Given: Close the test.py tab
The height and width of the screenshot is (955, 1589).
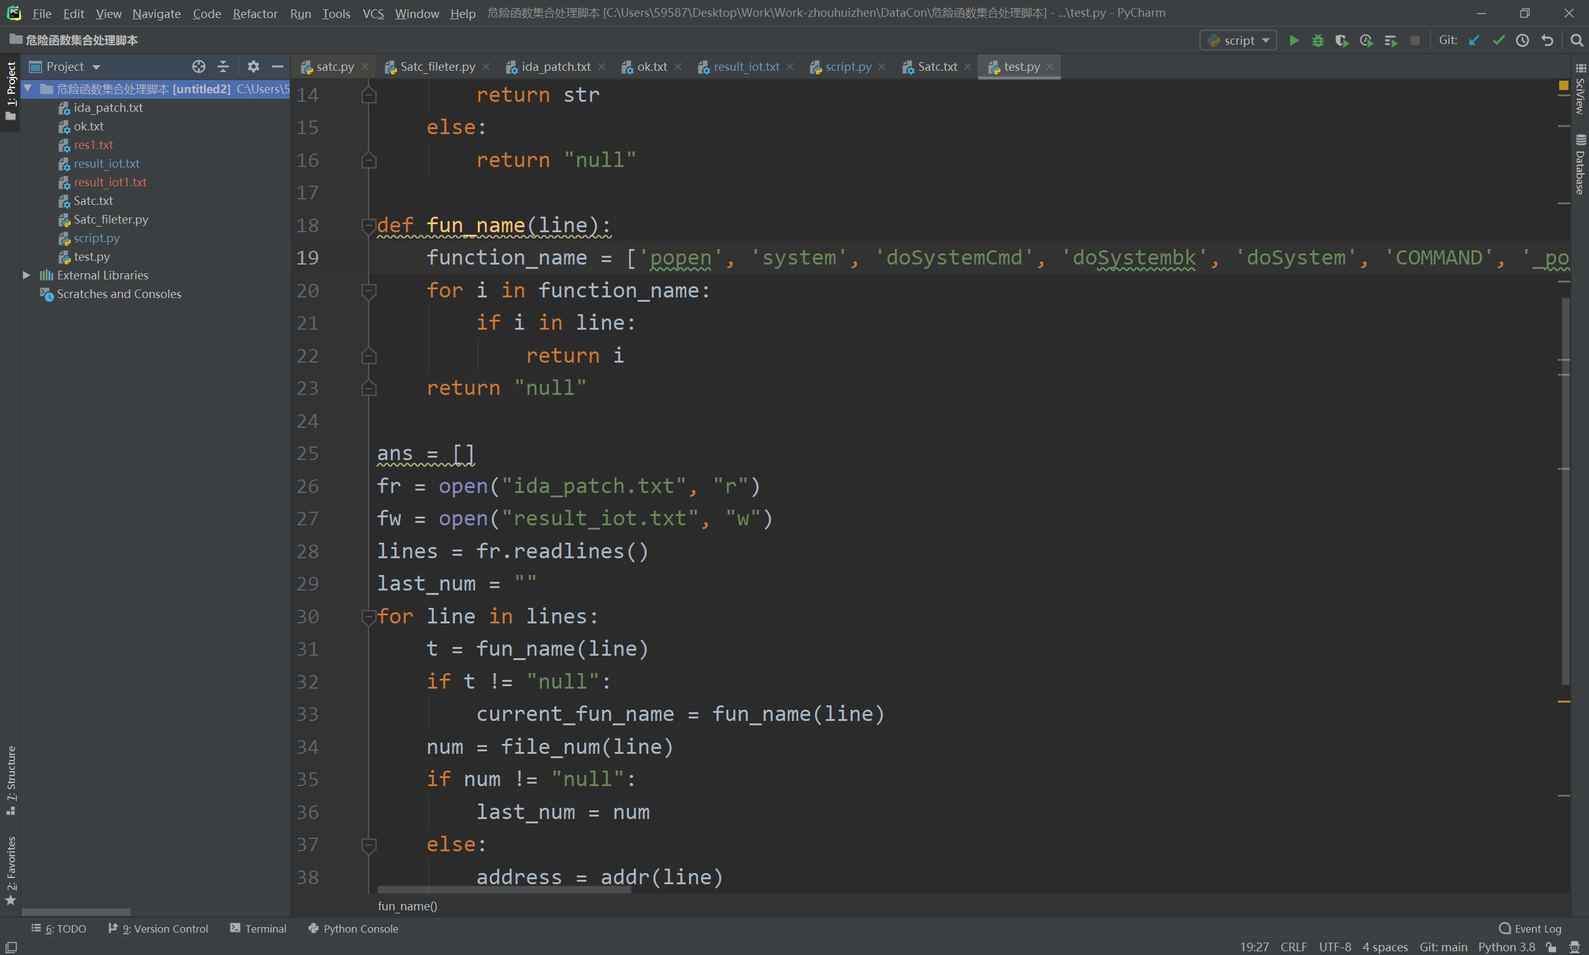Looking at the screenshot, I should [1050, 66].
